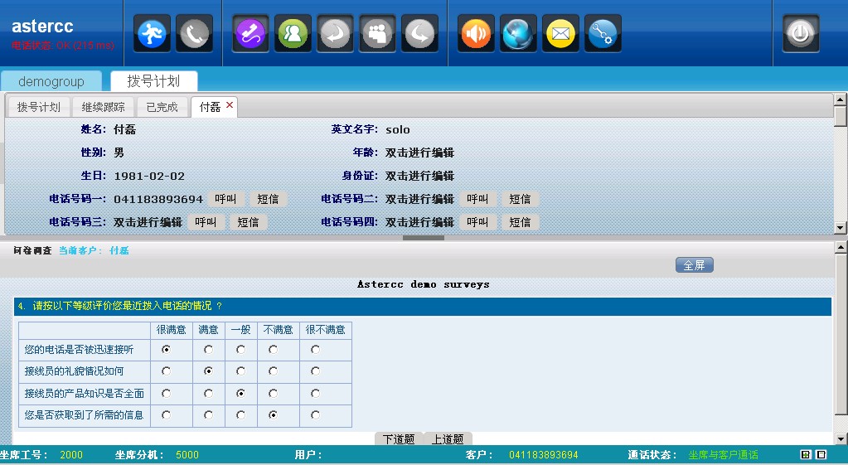Open the blue globe icon
Image resolution: width=848 pixels, height=465 pixels.
(x=519, y=33)
